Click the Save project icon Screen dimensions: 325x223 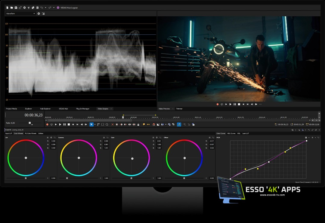16,8
